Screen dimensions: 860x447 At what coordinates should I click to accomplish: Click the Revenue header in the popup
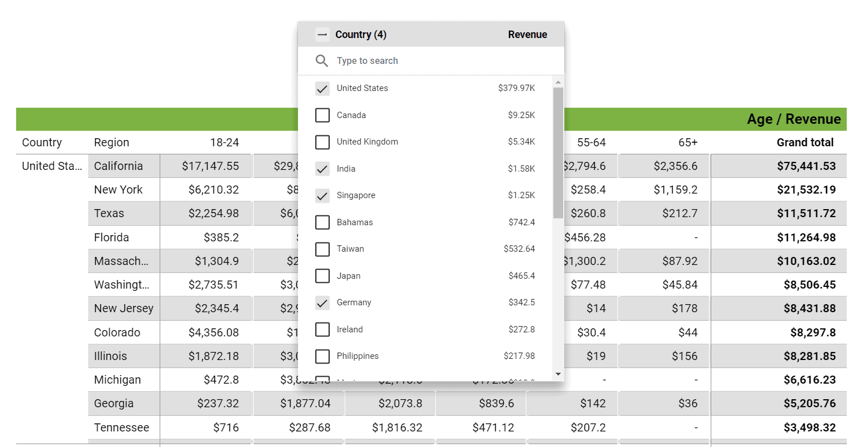coord(527,34)
